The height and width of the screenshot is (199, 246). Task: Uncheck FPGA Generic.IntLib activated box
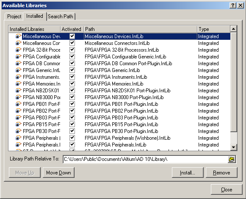click(x=72, y=70)
